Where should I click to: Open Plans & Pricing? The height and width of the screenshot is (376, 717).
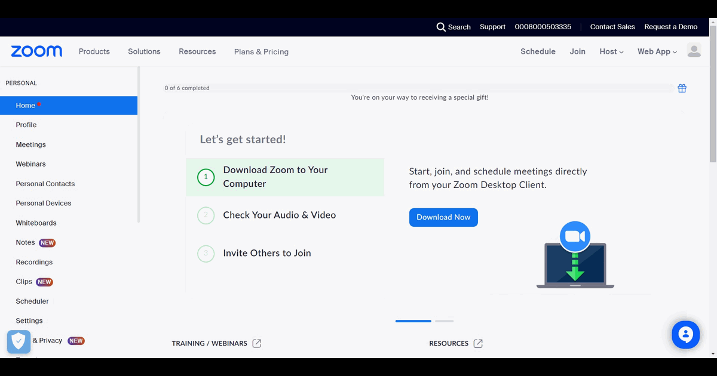click(x=261, y=52)
